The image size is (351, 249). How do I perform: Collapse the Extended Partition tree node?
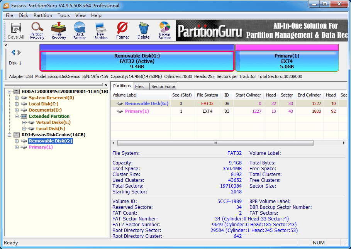17,116
